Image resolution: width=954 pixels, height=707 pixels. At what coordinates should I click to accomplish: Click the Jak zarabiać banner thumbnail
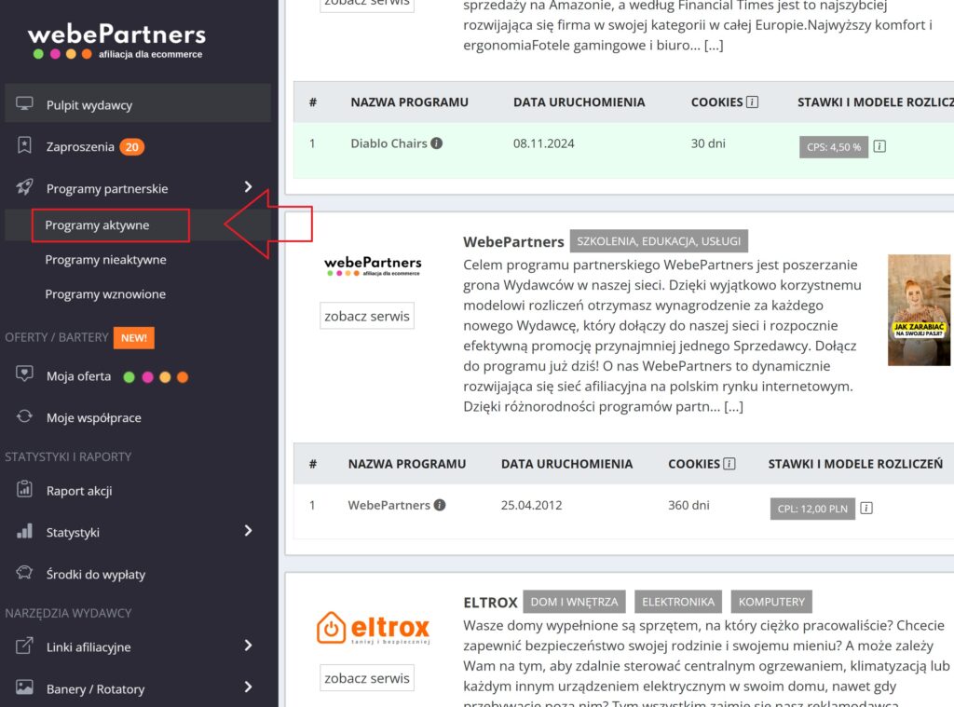pos(919,309)
